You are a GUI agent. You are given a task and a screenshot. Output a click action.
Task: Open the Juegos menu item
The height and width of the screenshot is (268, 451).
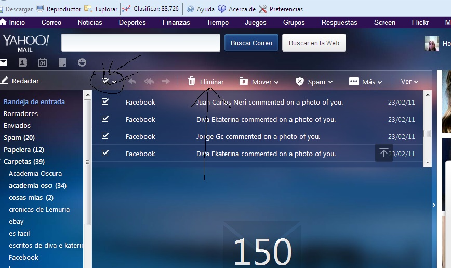pos(256,22)
